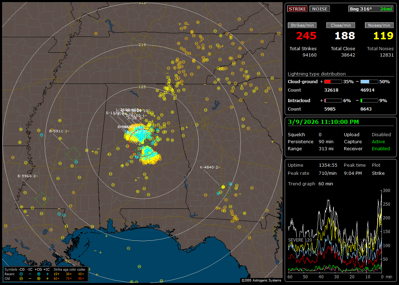
Task: Click the positive Cloud-ground red percentage bar
Action: click(x=333, y=81)
